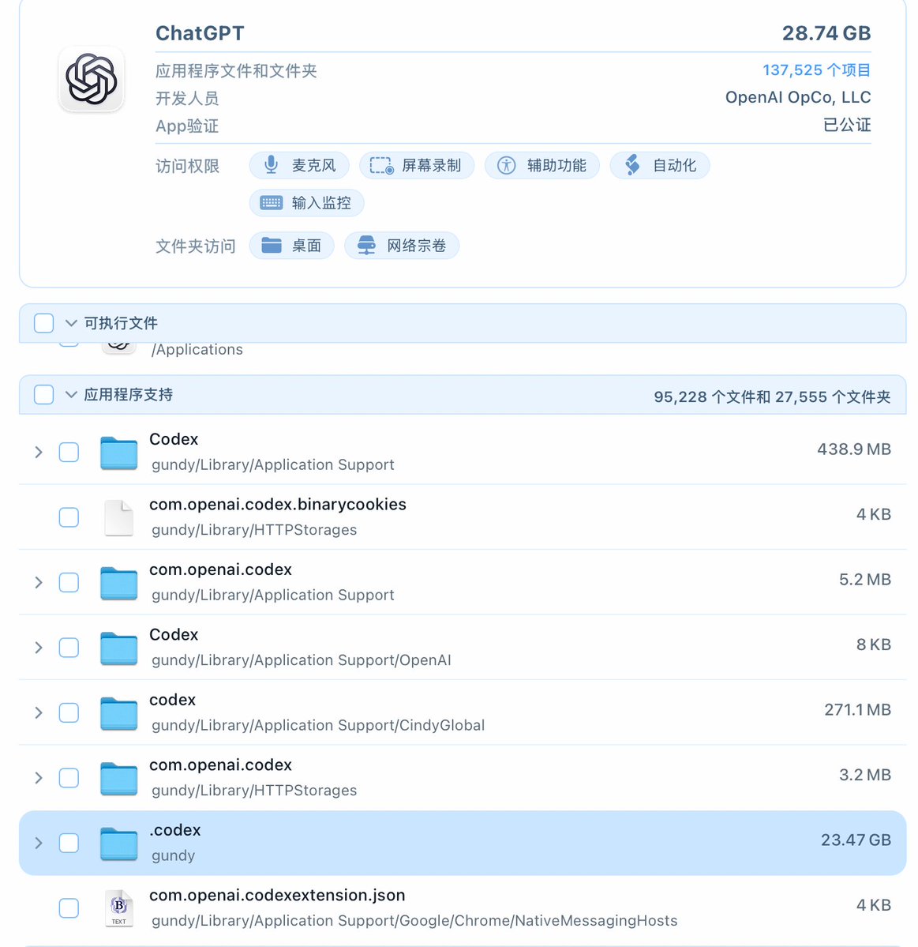Click the 输入监控 permission badge
This screenshot has width=918, height=947.
pyautogui.click(x=306, y=203)
